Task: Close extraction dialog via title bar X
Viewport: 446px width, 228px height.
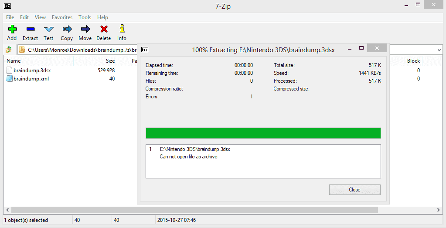Action: click(377, 48)
